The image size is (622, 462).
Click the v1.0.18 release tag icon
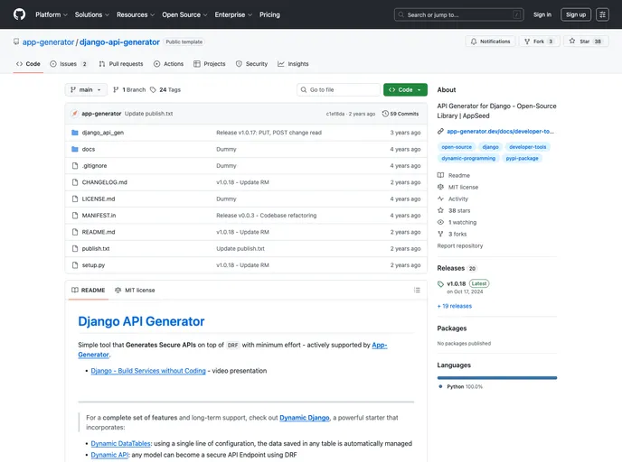tap(440, 284)
